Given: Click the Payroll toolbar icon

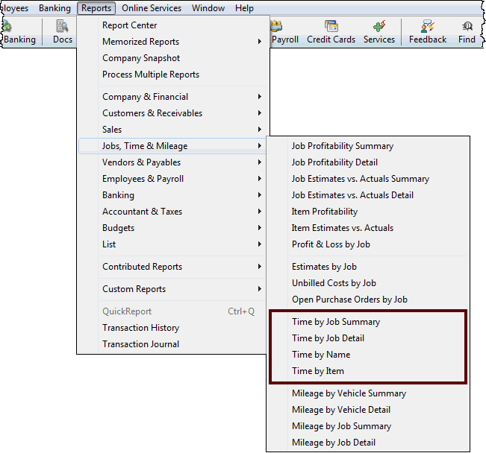Looking at the screenshot, I should pyautogui.click(x=284, y=31).
